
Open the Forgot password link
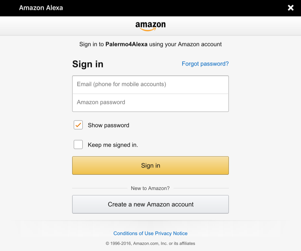click(205, 64)
